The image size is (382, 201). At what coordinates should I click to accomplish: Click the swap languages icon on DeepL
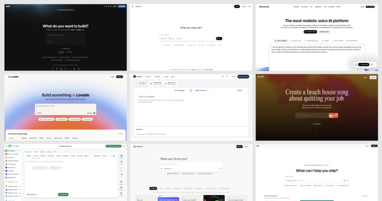[x=191, y=91]
